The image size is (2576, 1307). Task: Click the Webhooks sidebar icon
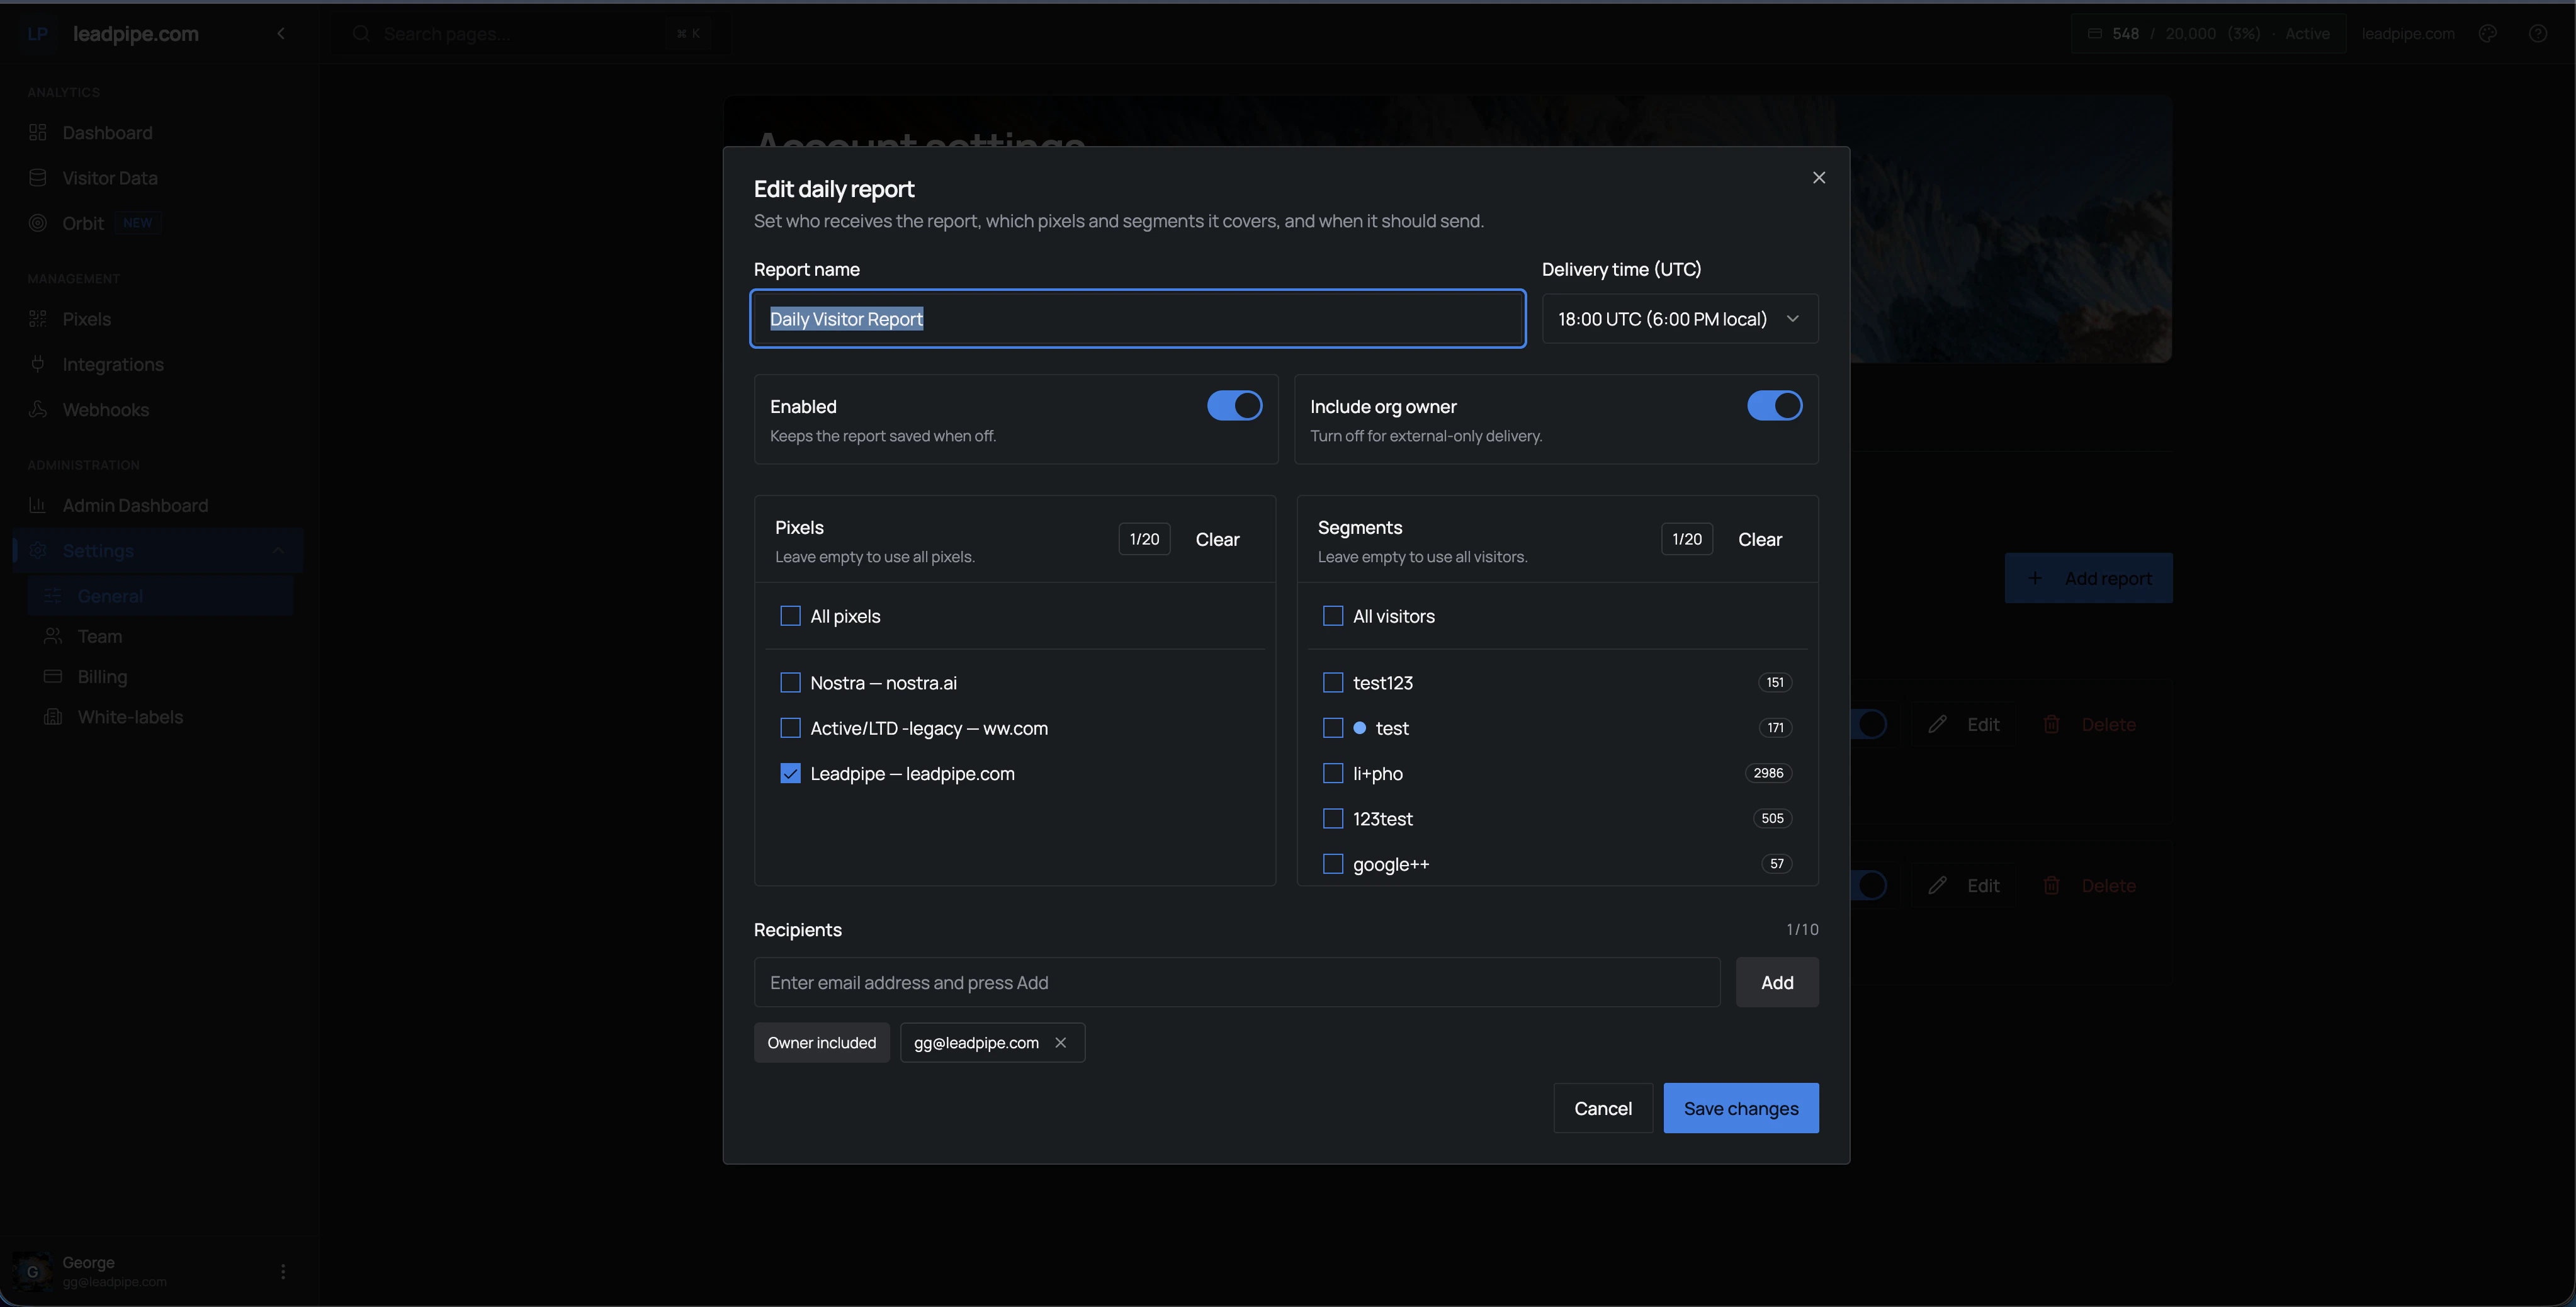[x=38, y=409]
